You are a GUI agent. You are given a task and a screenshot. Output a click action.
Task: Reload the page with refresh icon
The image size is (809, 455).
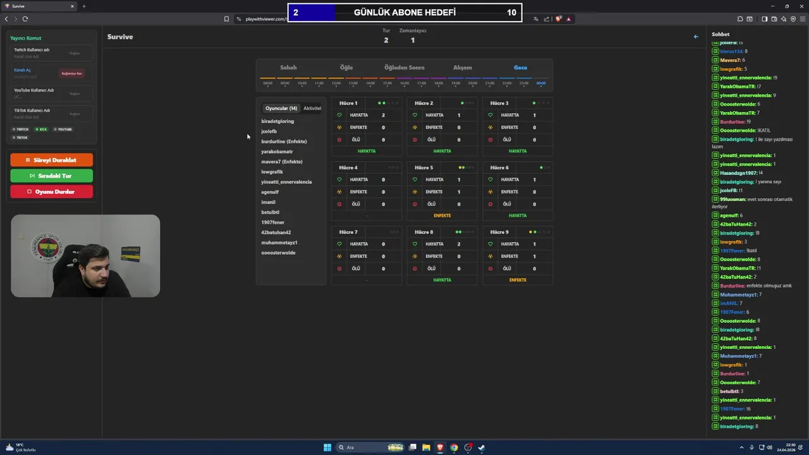pos(25,19)
